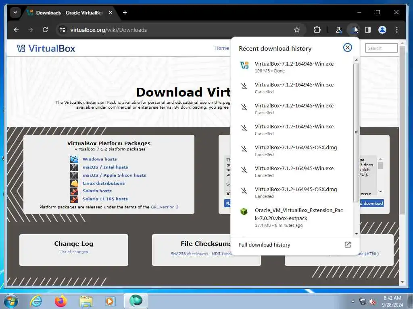Open Solaris 11 IPS hosts link
The width and height of the screenshot is (413, 309).
click(105, 199)
